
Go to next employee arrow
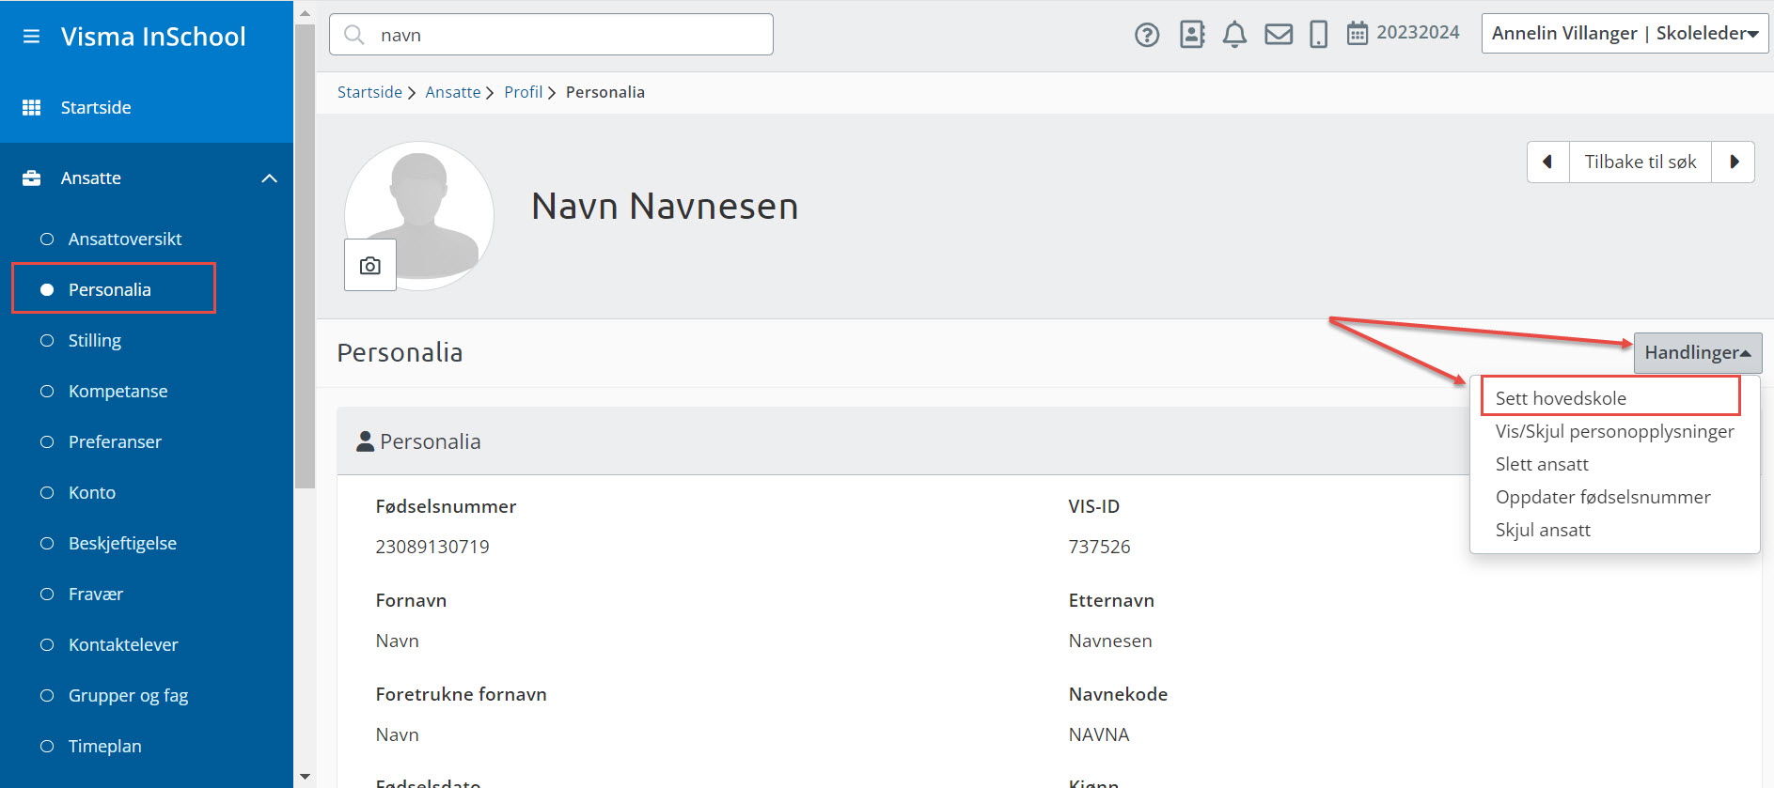1734,162
